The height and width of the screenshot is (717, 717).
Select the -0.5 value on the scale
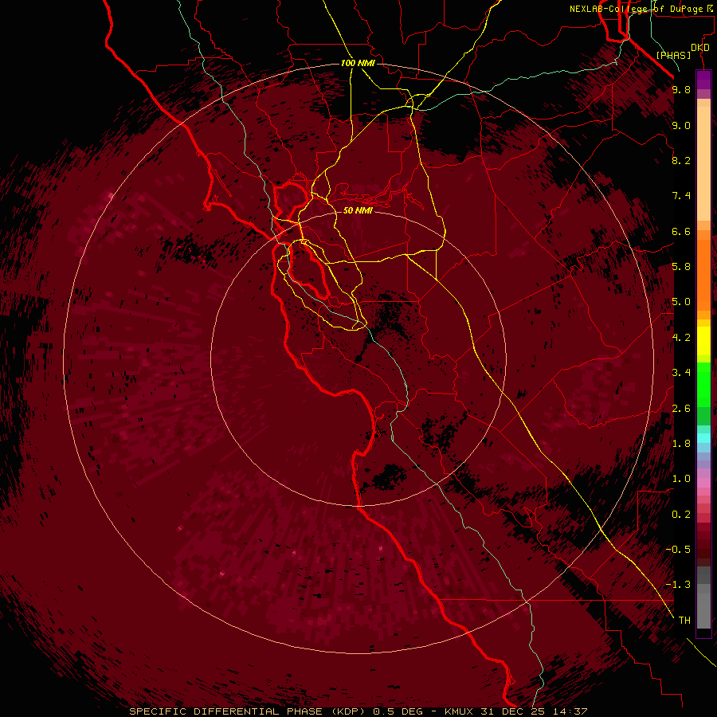pos(678,550)
